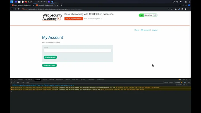The height and width of the screenshot is (113, 201).
Task: Open the Kali applications menu icon
Action: coord(11,2)
